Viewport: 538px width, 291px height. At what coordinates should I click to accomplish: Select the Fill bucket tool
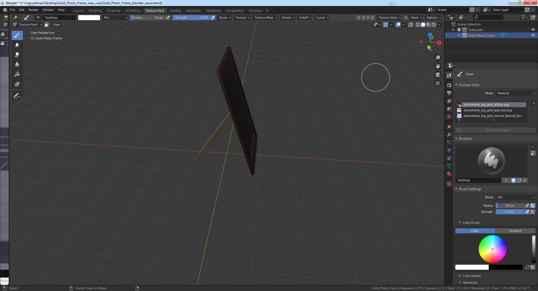pos(17,74)
